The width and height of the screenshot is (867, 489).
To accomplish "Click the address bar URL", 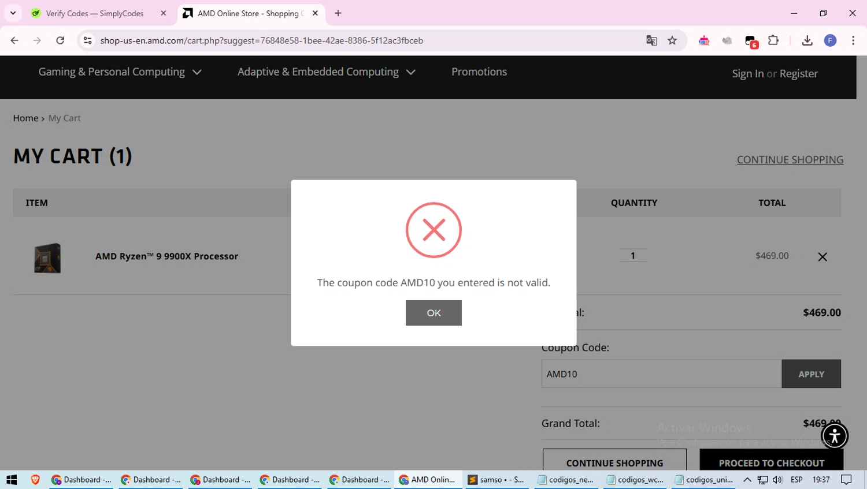I will [261, 40].
